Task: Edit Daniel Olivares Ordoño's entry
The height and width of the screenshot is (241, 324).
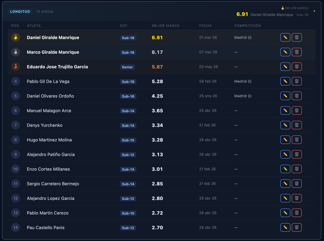Action: point(285,96)
